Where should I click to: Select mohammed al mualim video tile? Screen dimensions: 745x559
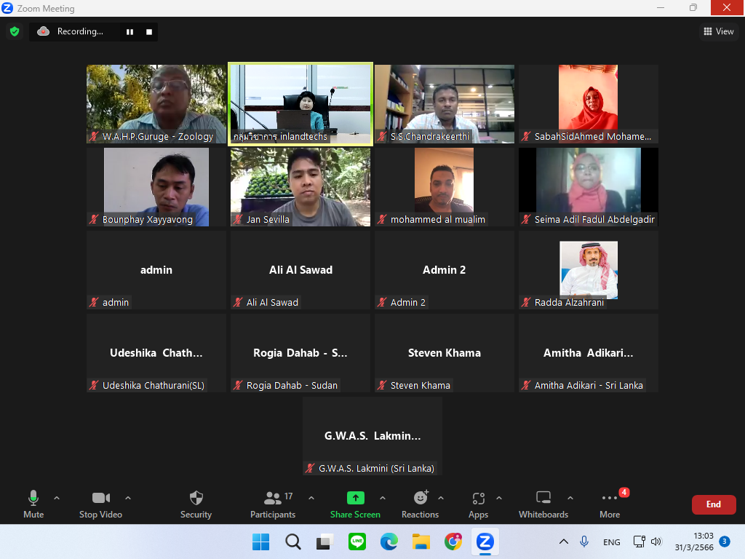pos(445,187)
